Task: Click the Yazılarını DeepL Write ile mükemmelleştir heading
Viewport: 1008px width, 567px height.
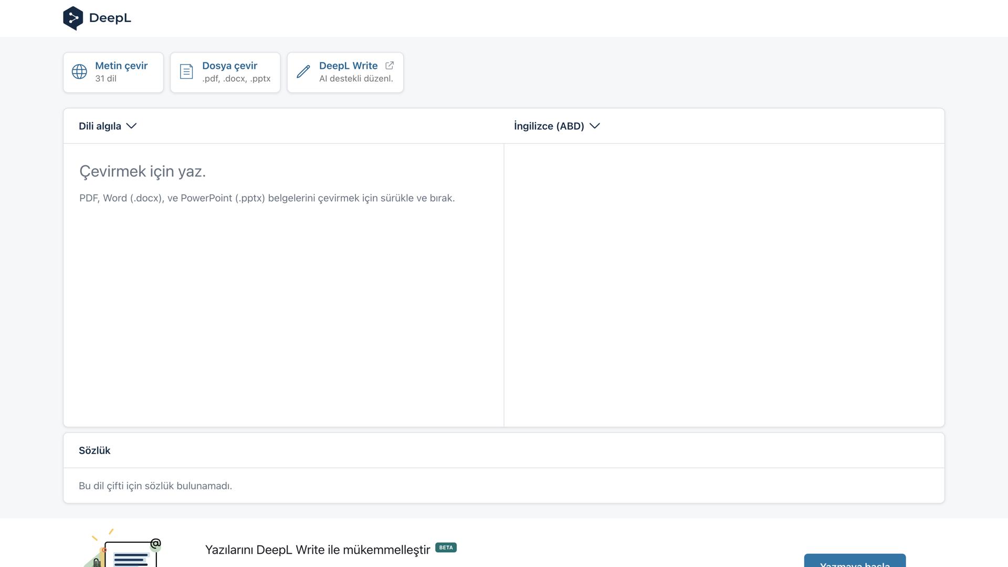Action: (x=317, y=550)
